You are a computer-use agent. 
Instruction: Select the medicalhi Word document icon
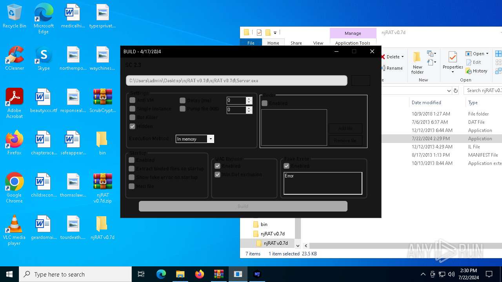[73, 16]
